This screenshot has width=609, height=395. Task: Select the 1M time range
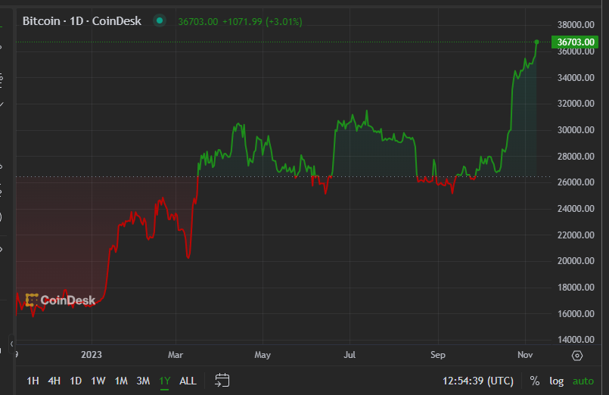(121, 381)
